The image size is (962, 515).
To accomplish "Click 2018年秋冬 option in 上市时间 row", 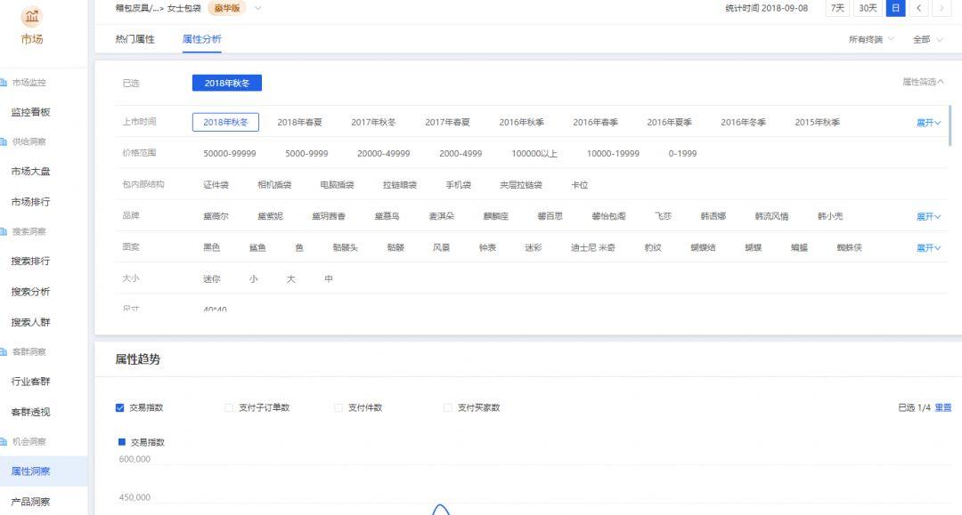I will (x=225, y=122).
